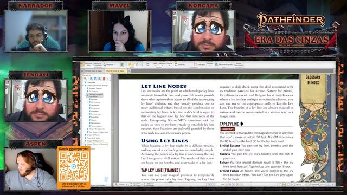The height and width of the screenshot is (195, 347).
Task: Click the Tap Ley Line action heading
Action: (x=232, y=124)
